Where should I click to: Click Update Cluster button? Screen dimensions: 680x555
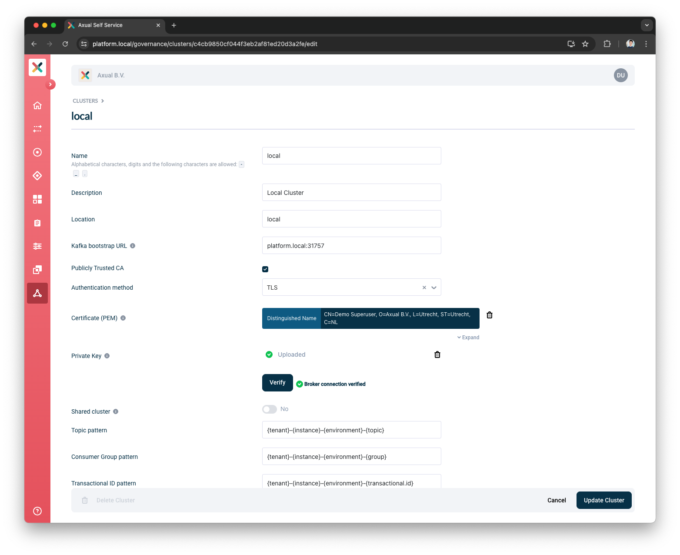coord(604,500)
